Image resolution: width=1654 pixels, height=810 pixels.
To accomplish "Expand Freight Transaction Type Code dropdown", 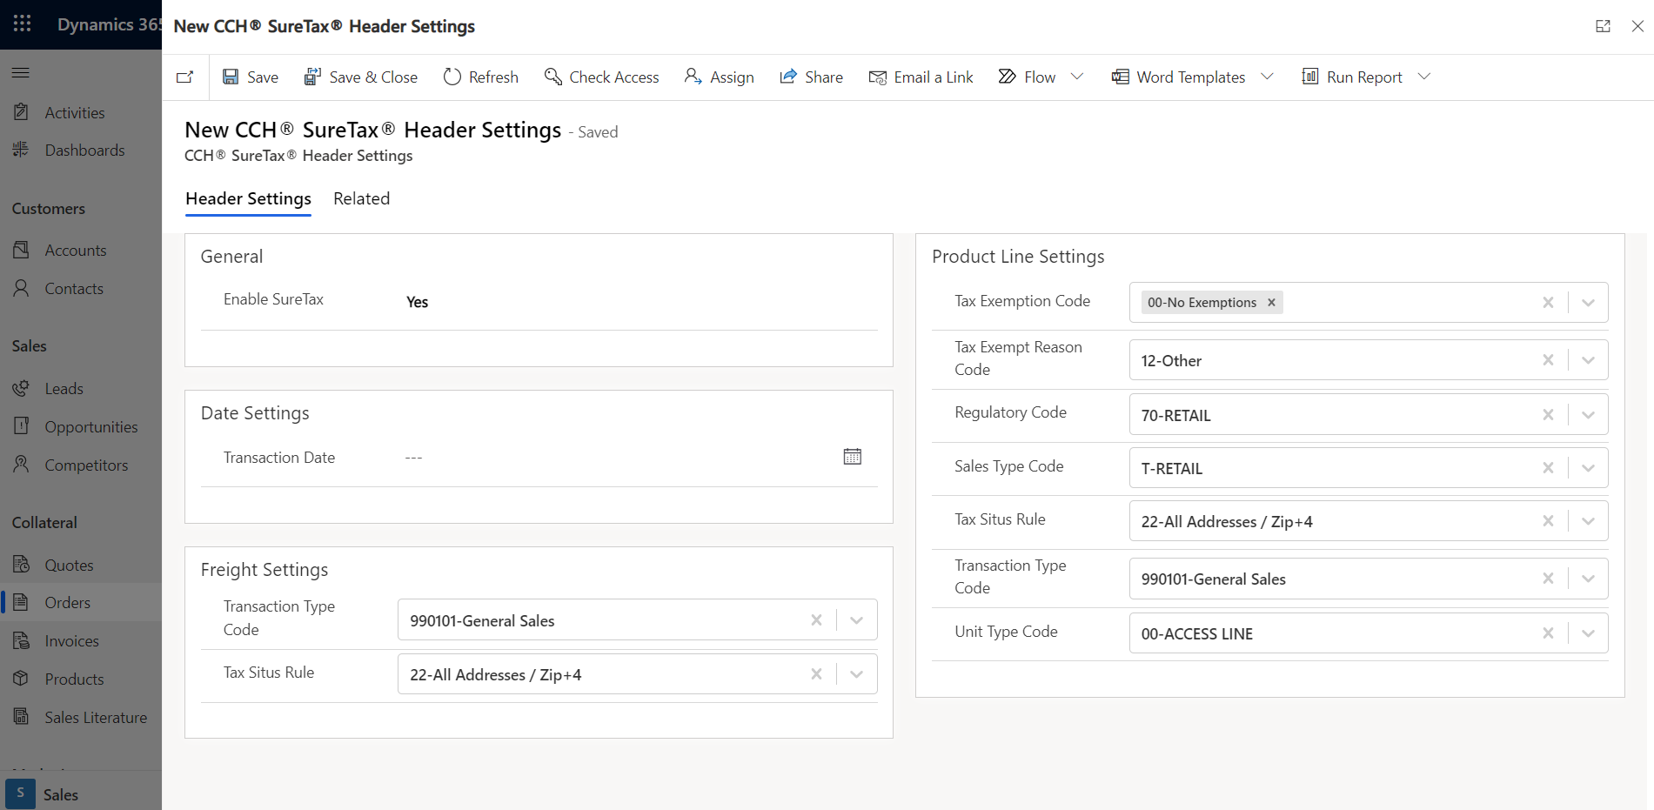I will point(856,620).
